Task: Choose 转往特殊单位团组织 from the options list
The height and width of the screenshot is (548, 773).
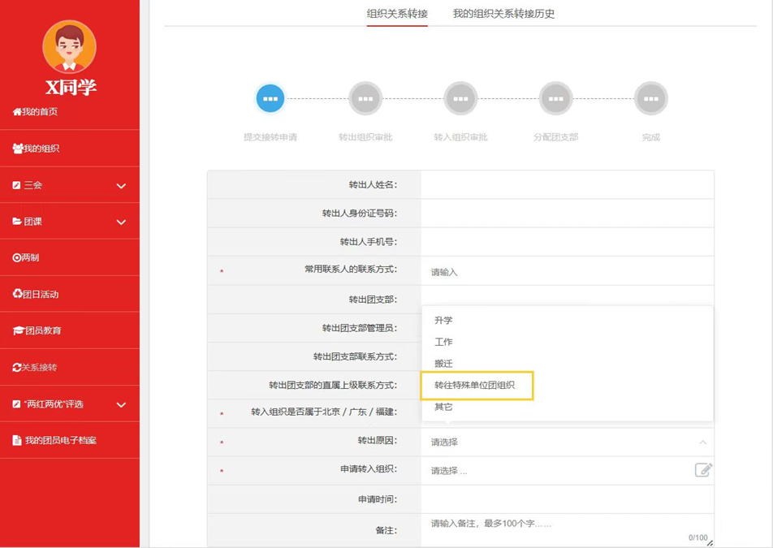Action: 476,386
